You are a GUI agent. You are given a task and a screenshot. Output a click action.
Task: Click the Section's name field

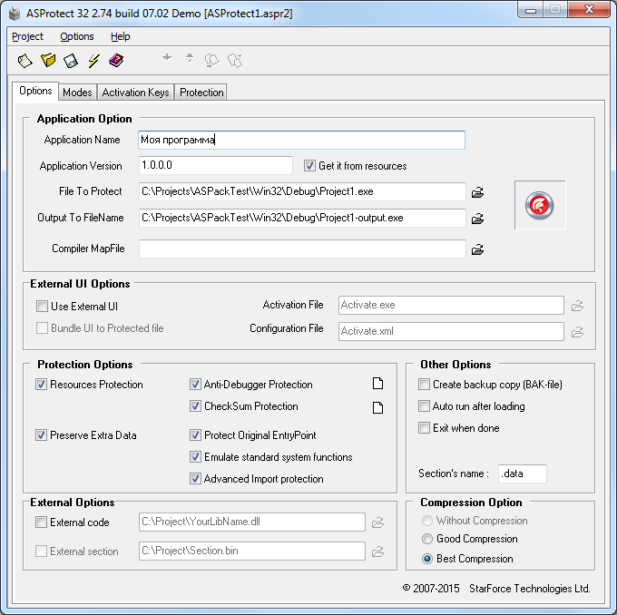click(x=523, y=473)
